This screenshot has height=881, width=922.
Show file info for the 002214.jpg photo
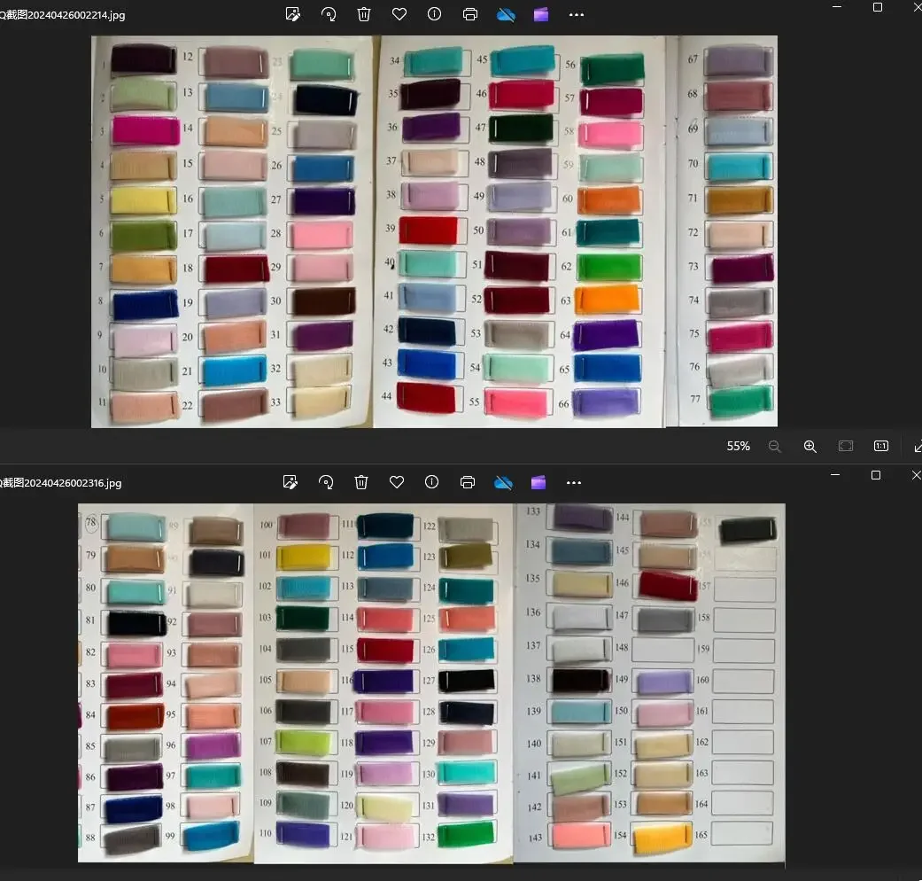435,14
